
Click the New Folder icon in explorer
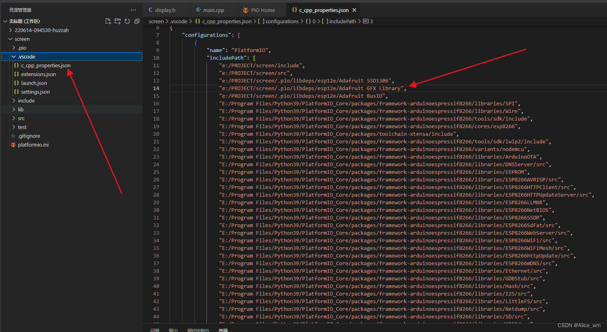coord(118,21)
